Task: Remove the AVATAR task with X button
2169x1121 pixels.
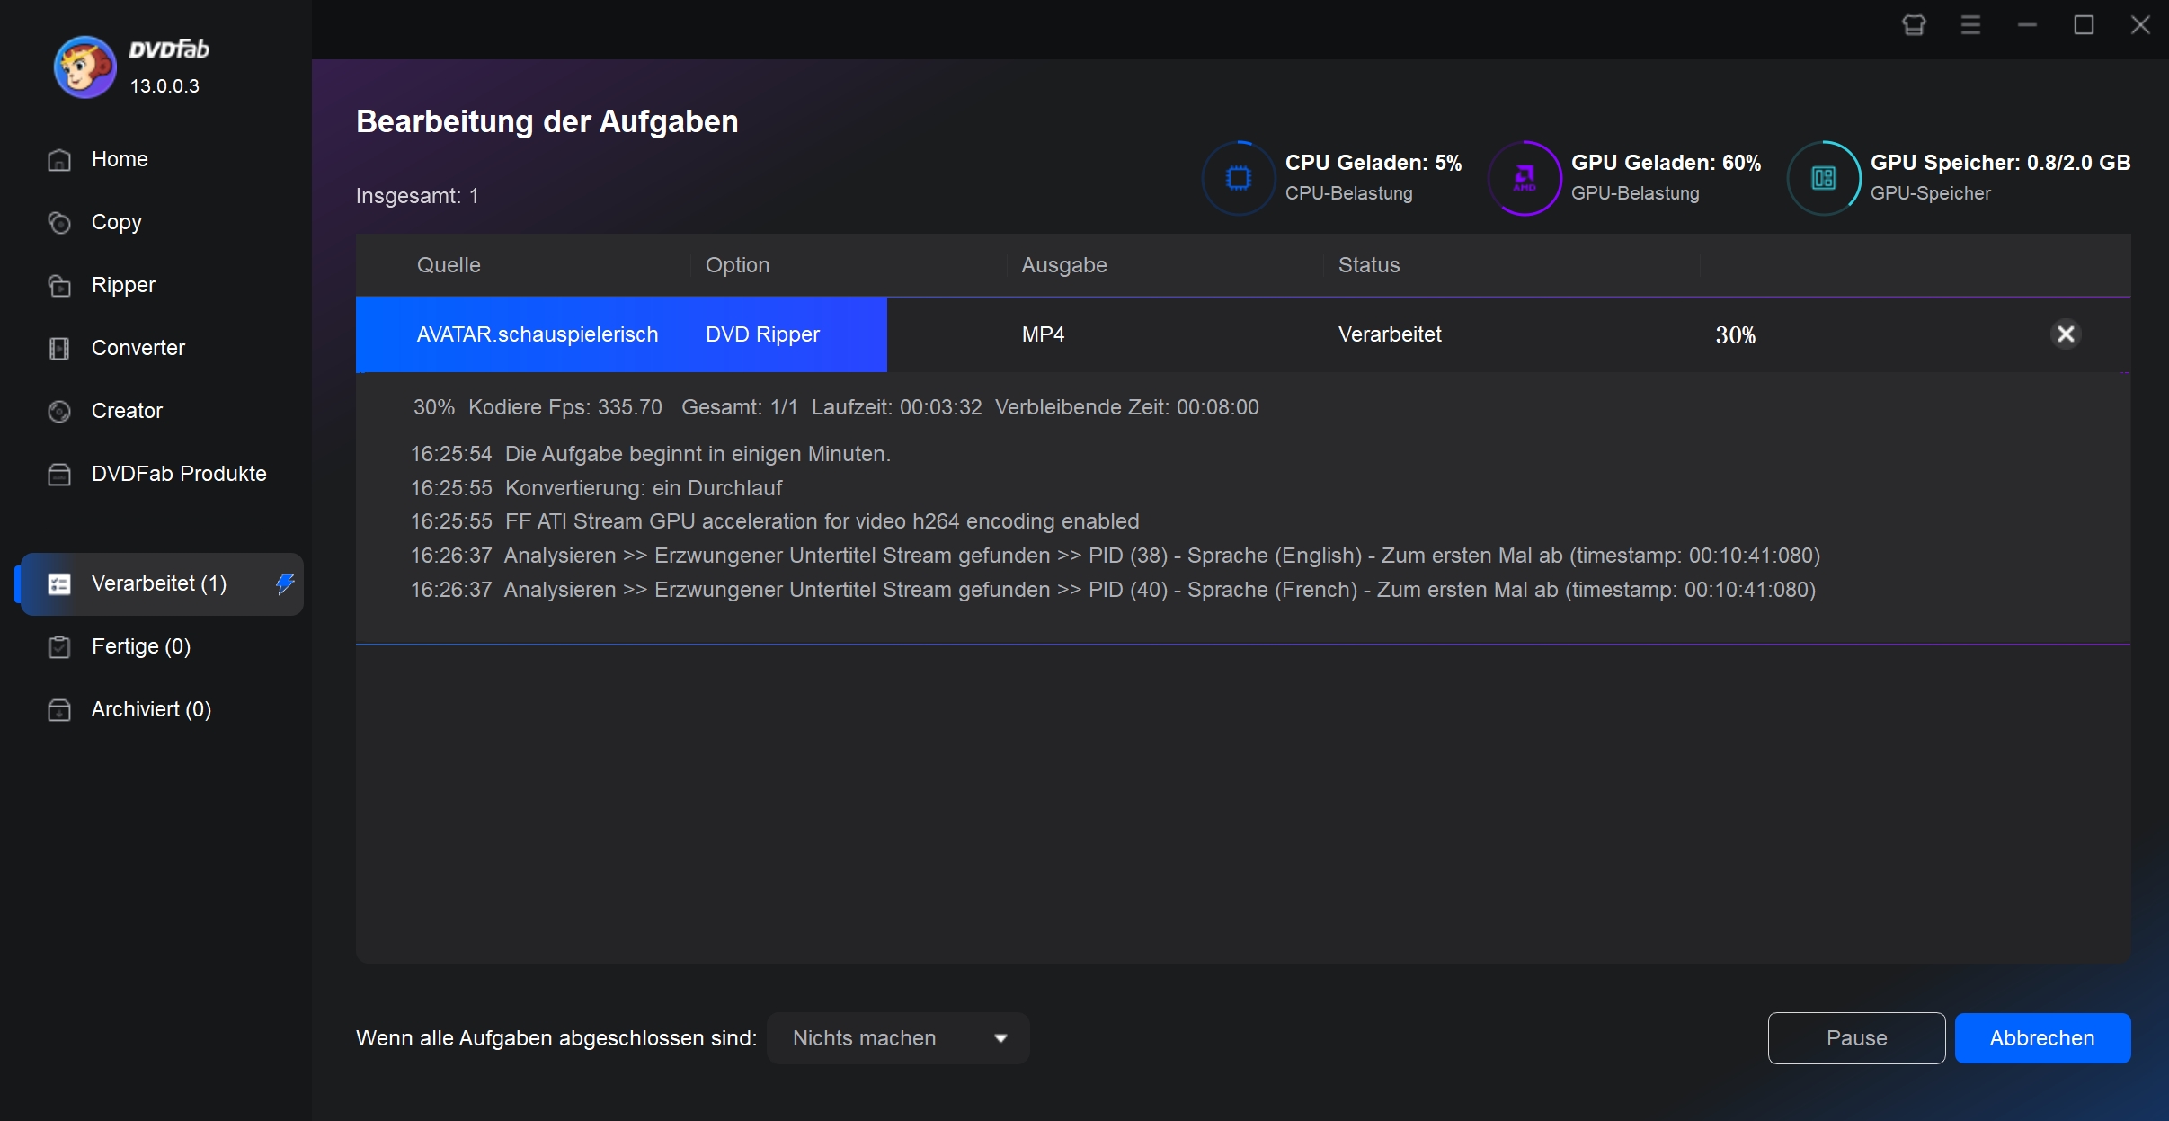Action: pyautogui.click(x=2067, y=334)
